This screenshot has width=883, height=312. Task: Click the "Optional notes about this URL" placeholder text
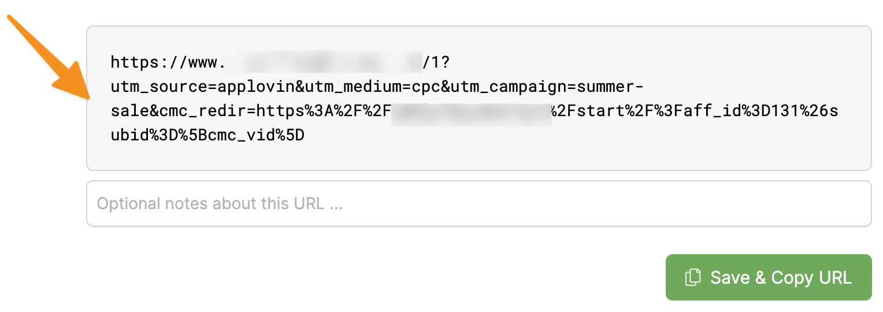click(x=220, y=203)
